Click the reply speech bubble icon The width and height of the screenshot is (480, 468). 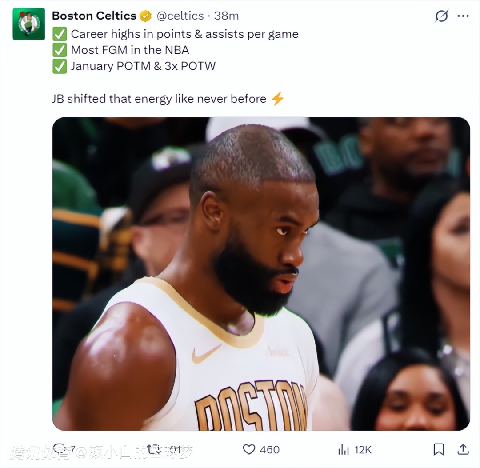(x=60, y=449)
